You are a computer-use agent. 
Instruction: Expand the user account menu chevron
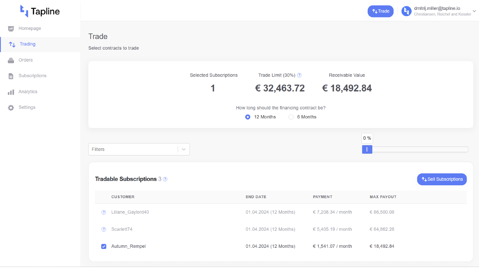[x=474, y=11]
